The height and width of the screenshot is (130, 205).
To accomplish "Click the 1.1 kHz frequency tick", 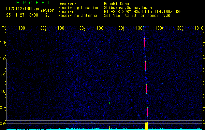I will (3, 43).
